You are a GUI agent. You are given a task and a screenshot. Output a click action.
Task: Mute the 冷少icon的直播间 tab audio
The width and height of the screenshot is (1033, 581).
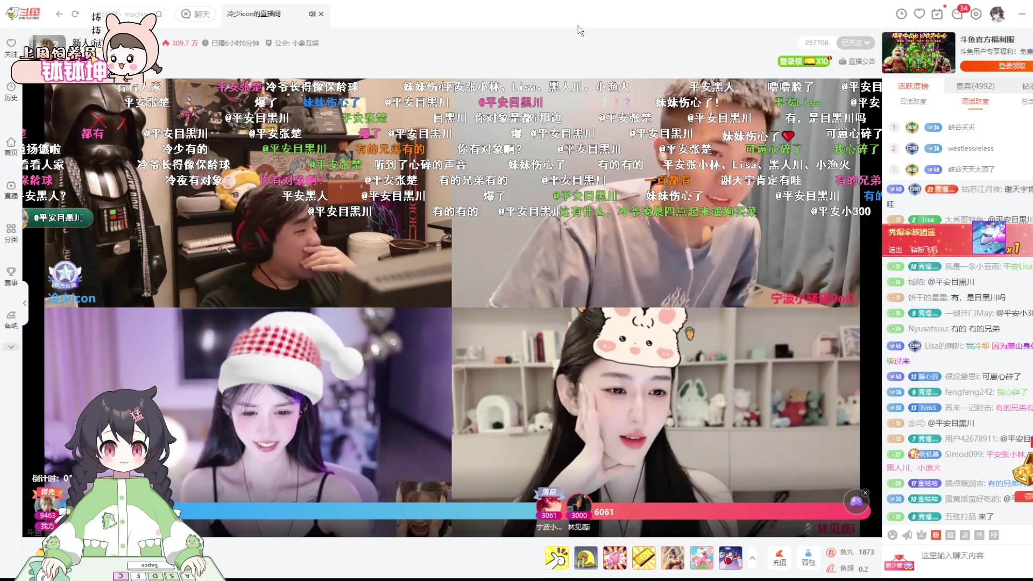[312, 14]
